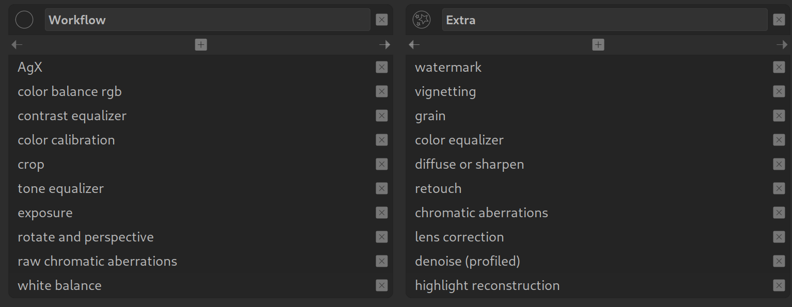Viewport: 792px width, 307px height.
Task: Select the diffuse or sharpen entry
Action: coord(469,165)
